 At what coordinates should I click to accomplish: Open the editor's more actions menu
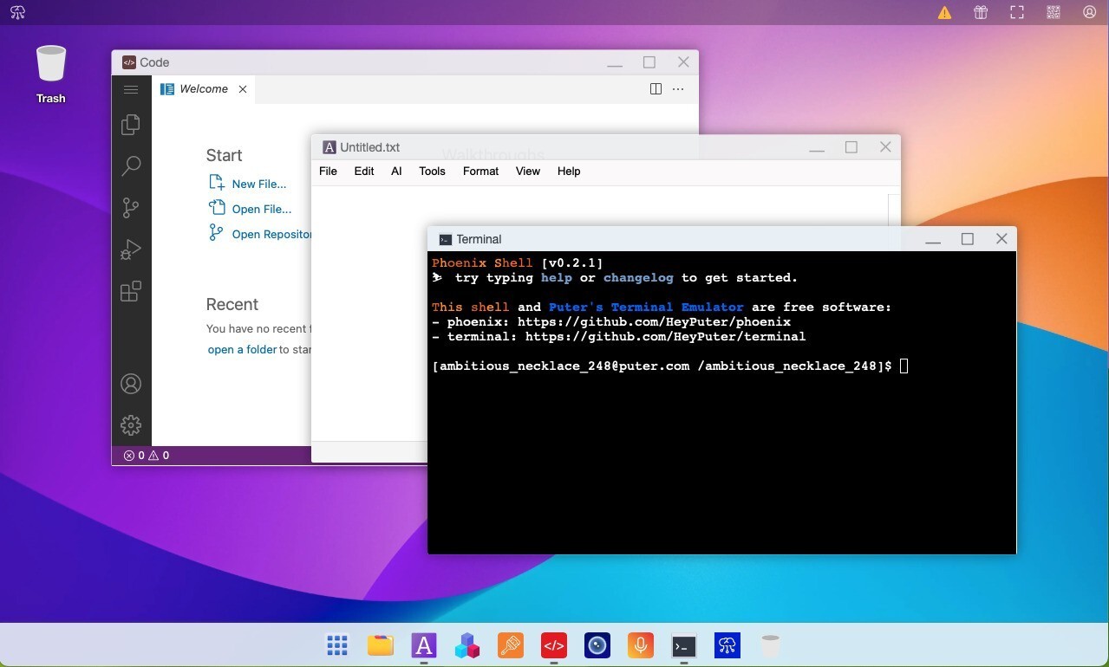[677, 88]
